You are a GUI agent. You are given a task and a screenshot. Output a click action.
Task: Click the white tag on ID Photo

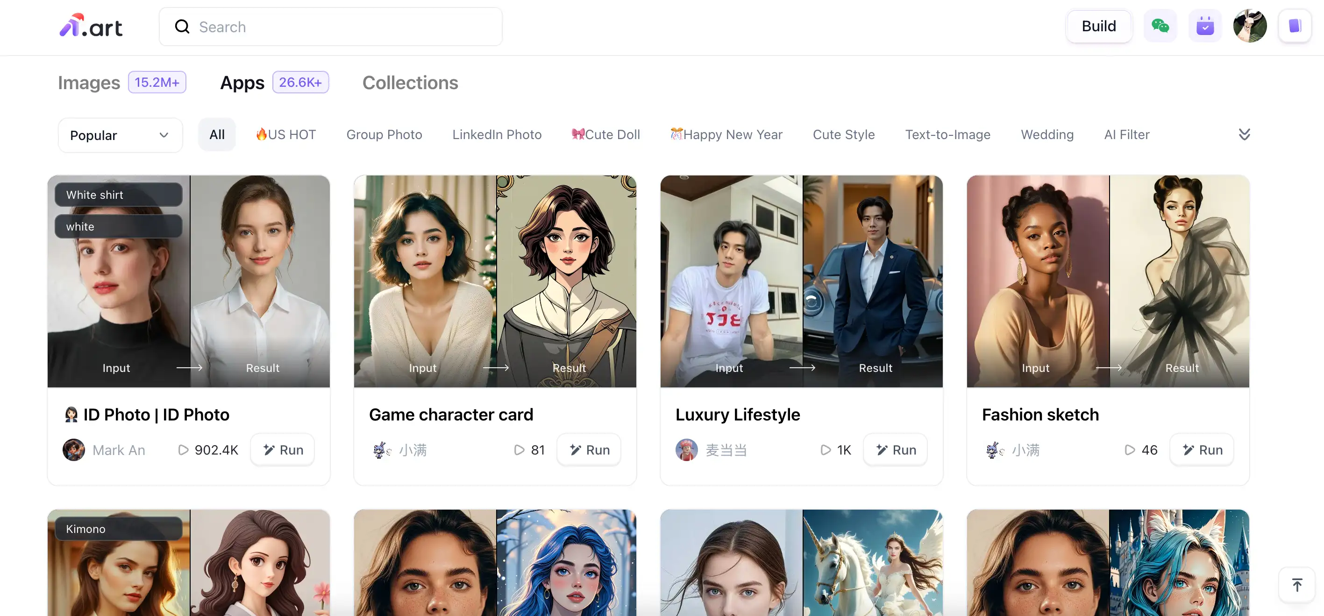(x=119, y=227)
